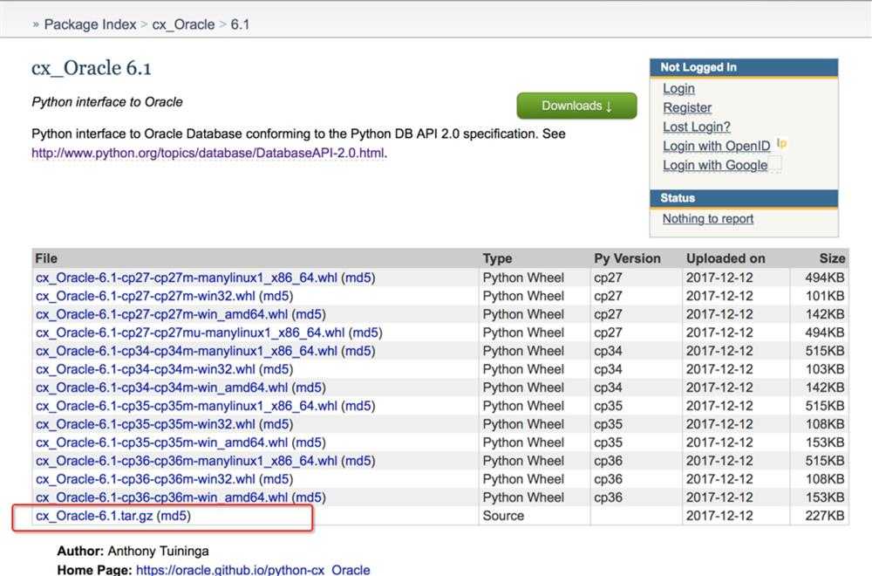
Task: Download cx_Oracle-6.1-cp27-cp27mu-manylinux1_x86_64.whl
Action: tap(190, 333)
